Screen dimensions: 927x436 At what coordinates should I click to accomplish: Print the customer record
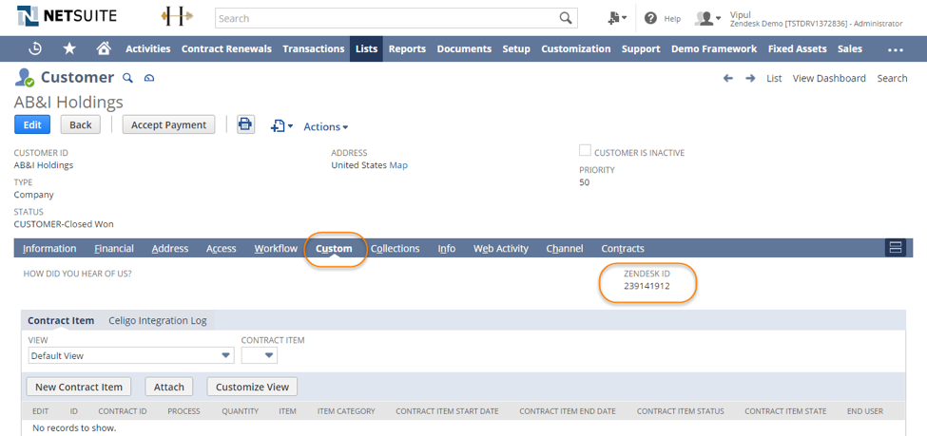[x=245, y=124]
